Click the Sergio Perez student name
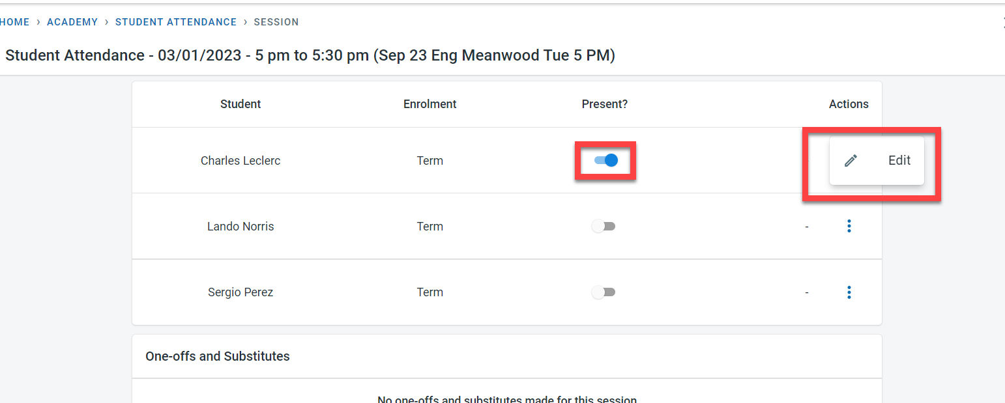The image size is (1005, 403). pyautogui.click(x=240, y=292)
